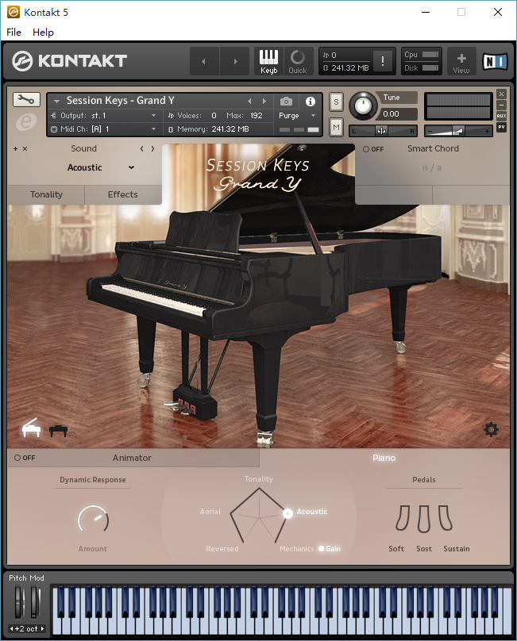Select Mechanics tonality label
Image resolution: width=517 pixels, height=641 pixels.
(x=296, y=549)
